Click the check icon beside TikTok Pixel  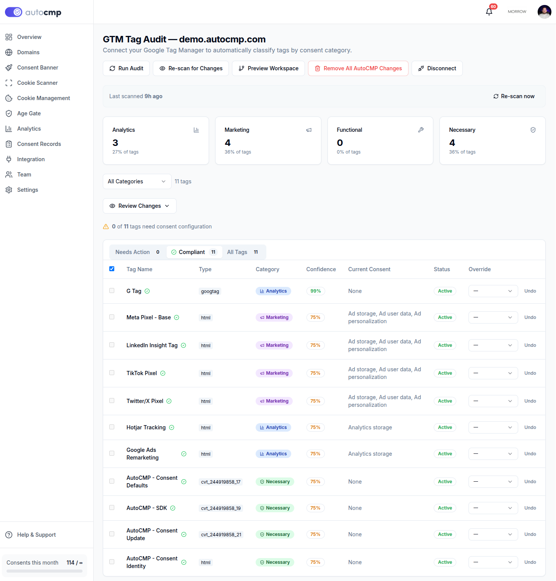coord(163,373)
